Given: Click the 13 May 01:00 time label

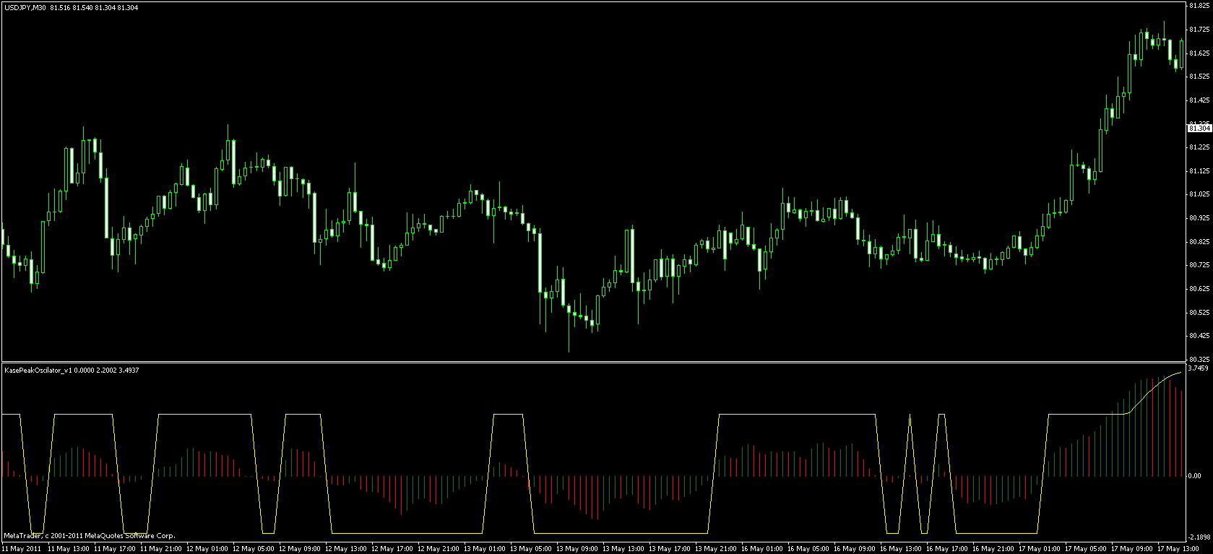Looking at the screenshot, I should 485,549.
